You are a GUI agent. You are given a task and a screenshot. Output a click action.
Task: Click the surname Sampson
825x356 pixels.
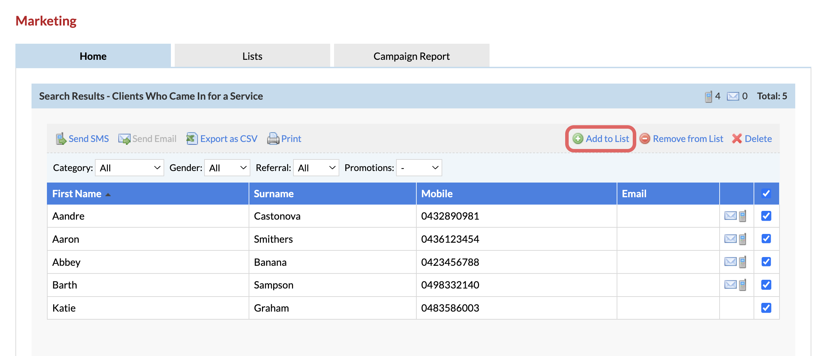click(x=274, y=285)
